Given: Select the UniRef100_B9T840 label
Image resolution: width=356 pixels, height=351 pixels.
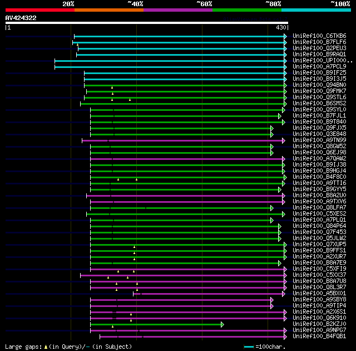Looking at the screenshot, I should pyautogui.click(x=319, y=122).
